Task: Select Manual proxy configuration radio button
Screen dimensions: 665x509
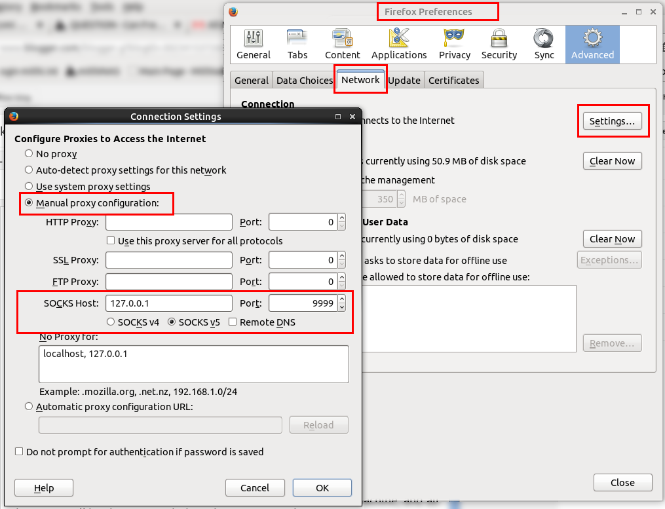Action: pos(29,203)
